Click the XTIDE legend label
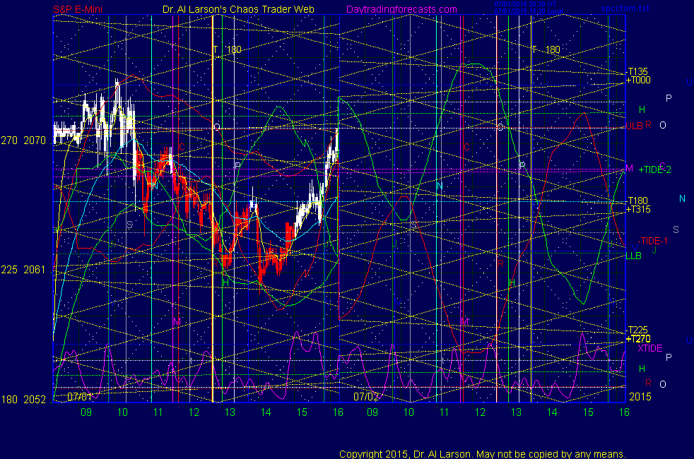Viewport: 694px width, 459px height. (x=649, y=348)
